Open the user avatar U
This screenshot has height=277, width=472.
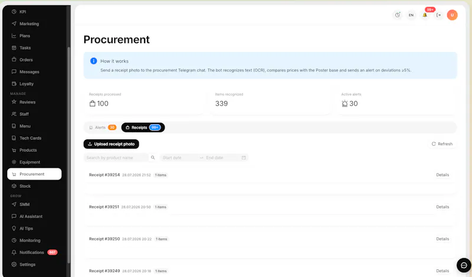pos(452,15)
